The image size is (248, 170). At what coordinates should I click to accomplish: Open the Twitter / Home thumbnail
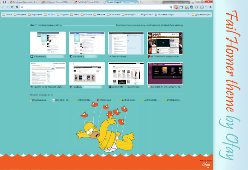click(126, 43)
